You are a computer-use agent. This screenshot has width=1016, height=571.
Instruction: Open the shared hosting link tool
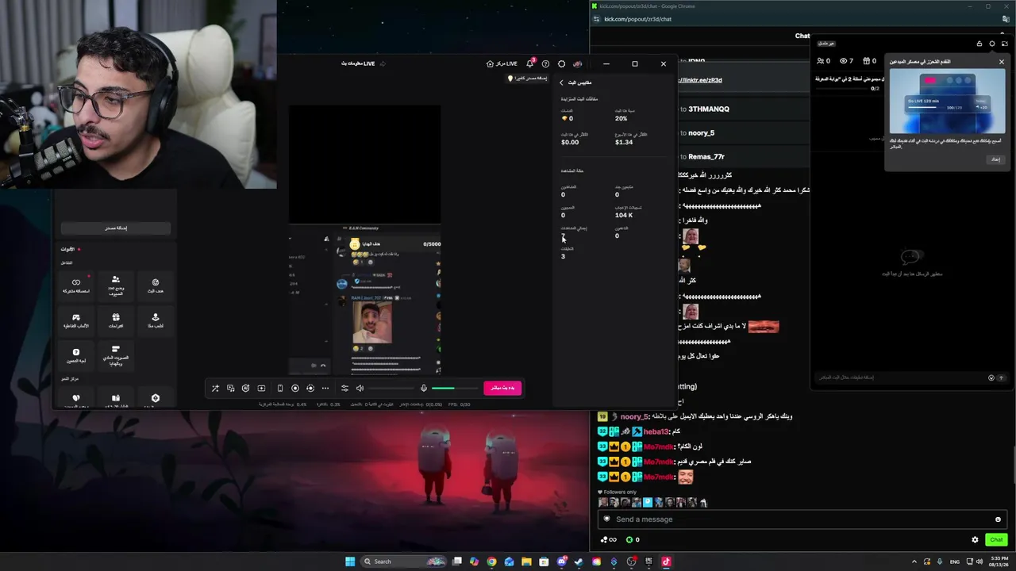point(76,285)
